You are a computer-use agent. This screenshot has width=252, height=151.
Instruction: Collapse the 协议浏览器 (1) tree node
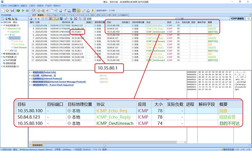(2, 25)
